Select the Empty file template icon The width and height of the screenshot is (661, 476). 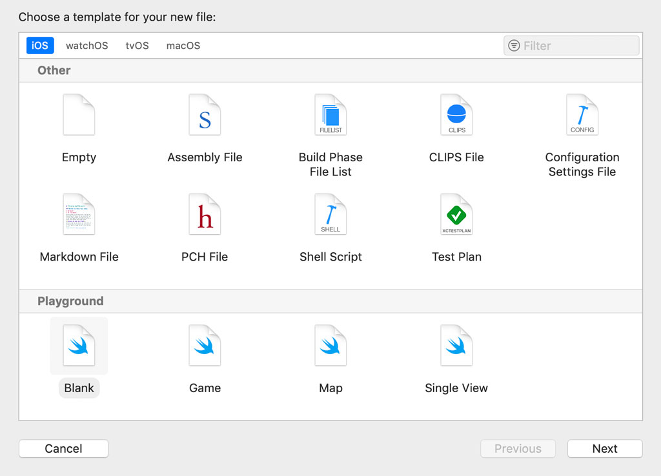(x=79, y=115)
